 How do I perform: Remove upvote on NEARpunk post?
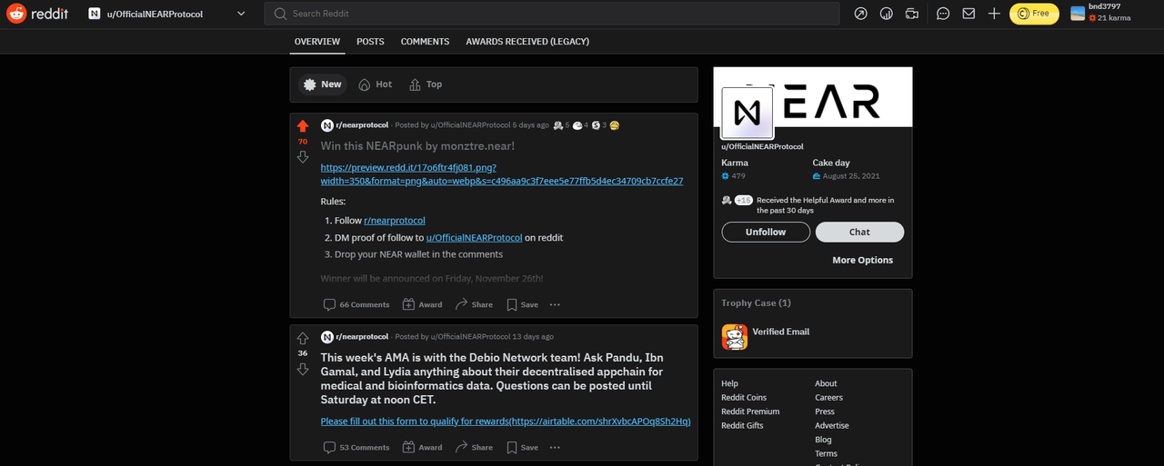click(303, 125)
